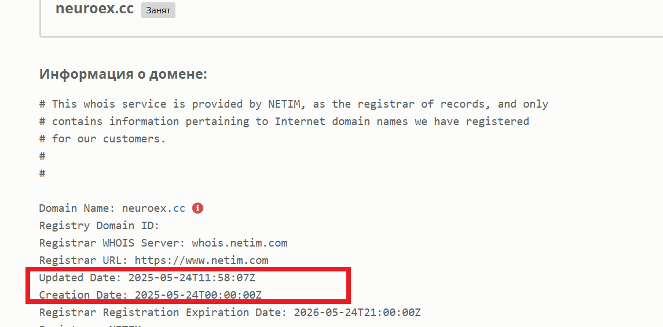Click the 2025-05-24T00:00:00Z creation timestamp
This screenshot has height=327, width=663.
click(198, 295)
